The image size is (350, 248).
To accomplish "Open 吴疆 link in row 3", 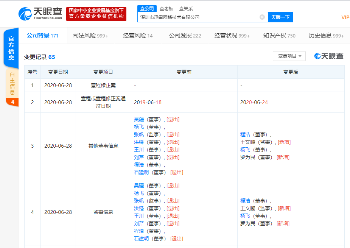I will click(139, 120).
